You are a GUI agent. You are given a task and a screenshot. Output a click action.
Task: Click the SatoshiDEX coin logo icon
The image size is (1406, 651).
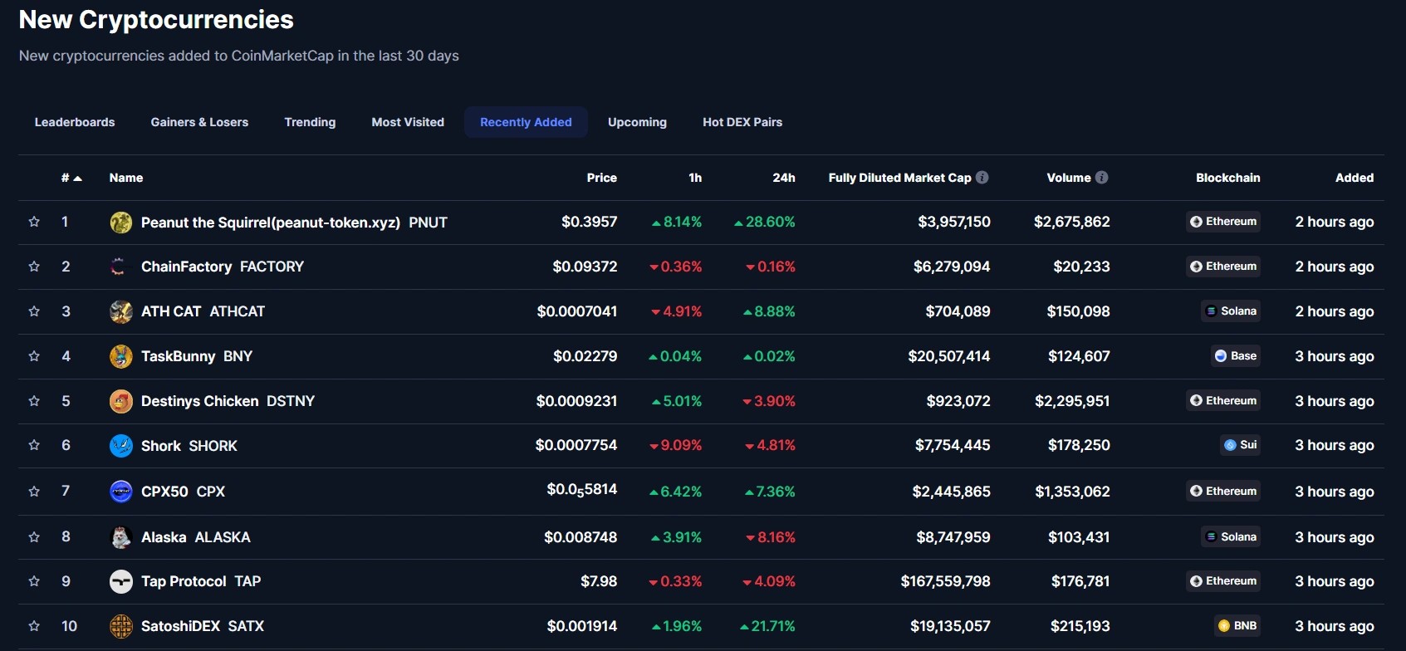click(120, 626)
